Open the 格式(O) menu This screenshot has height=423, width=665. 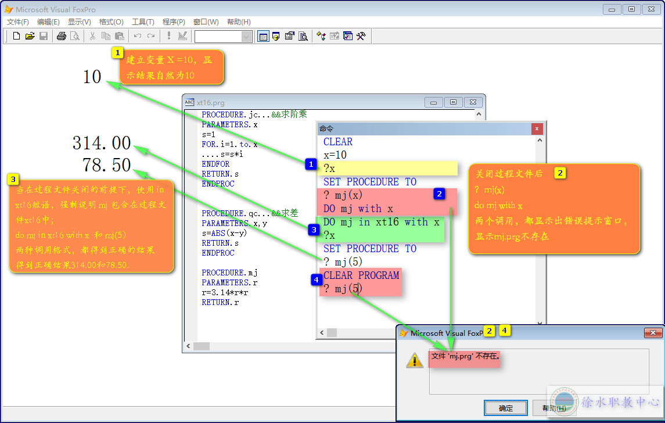111,22
